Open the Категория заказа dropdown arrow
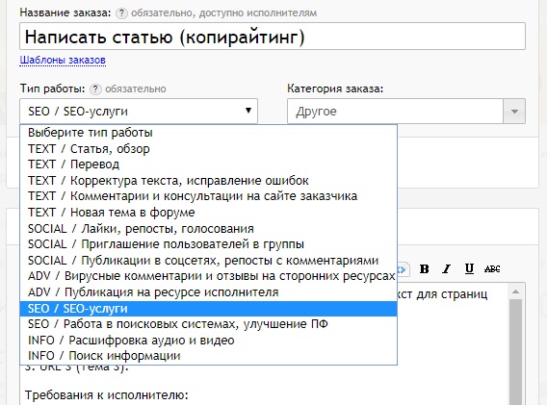 click(x=514, y=112)
